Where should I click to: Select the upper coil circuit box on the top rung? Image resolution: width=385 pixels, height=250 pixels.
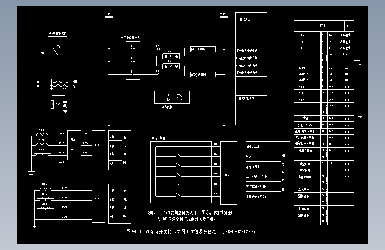tap(203, 49)
